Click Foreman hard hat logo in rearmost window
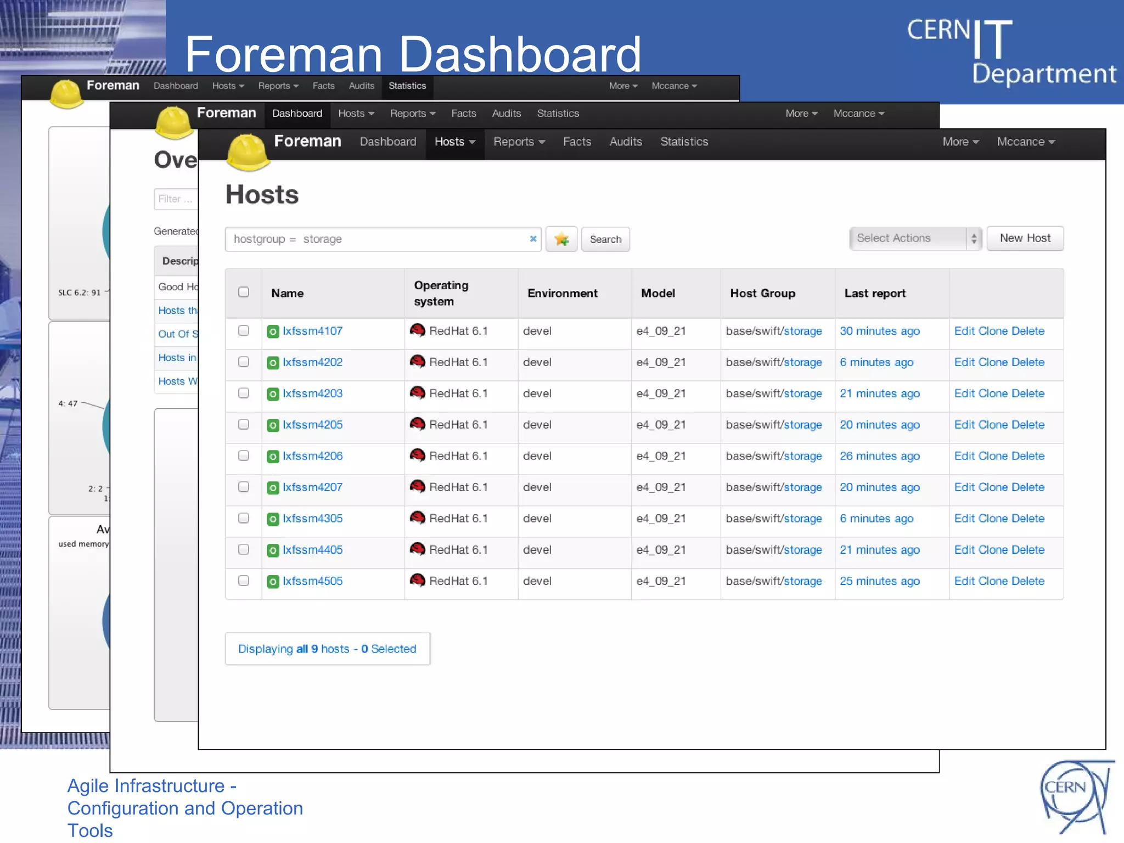1124x843 pixels. (66, 94)
